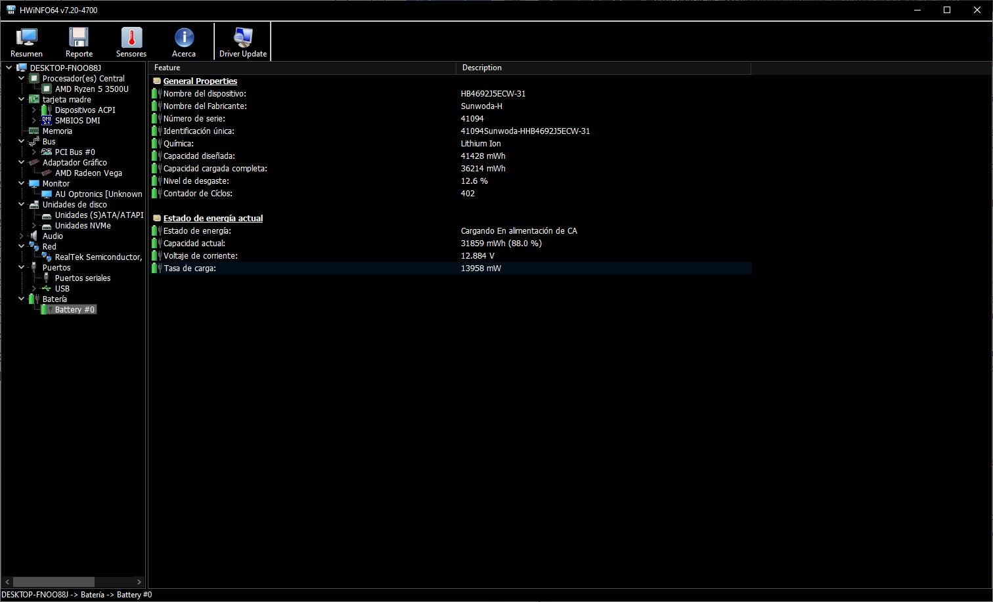This screenshot has height=602, width=993.
Task: Click the General Properties section icon
Action: pos(157,81)
